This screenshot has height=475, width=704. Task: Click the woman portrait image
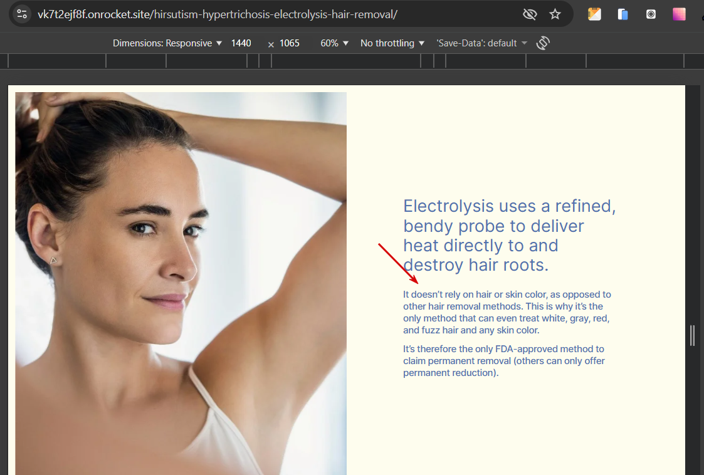(181, 283)
